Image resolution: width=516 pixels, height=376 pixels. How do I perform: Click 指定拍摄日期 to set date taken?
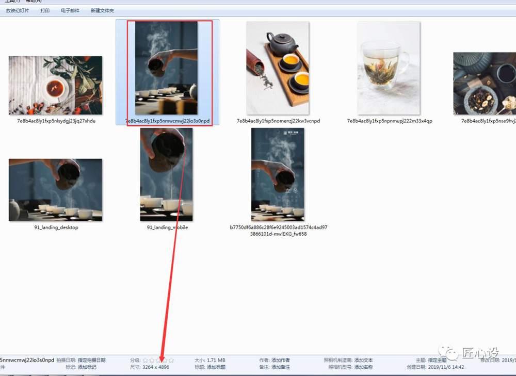tap(91, 360)
